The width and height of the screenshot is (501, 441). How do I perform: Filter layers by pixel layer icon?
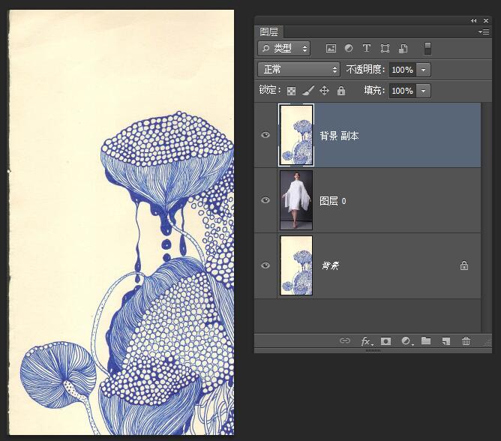331,49
